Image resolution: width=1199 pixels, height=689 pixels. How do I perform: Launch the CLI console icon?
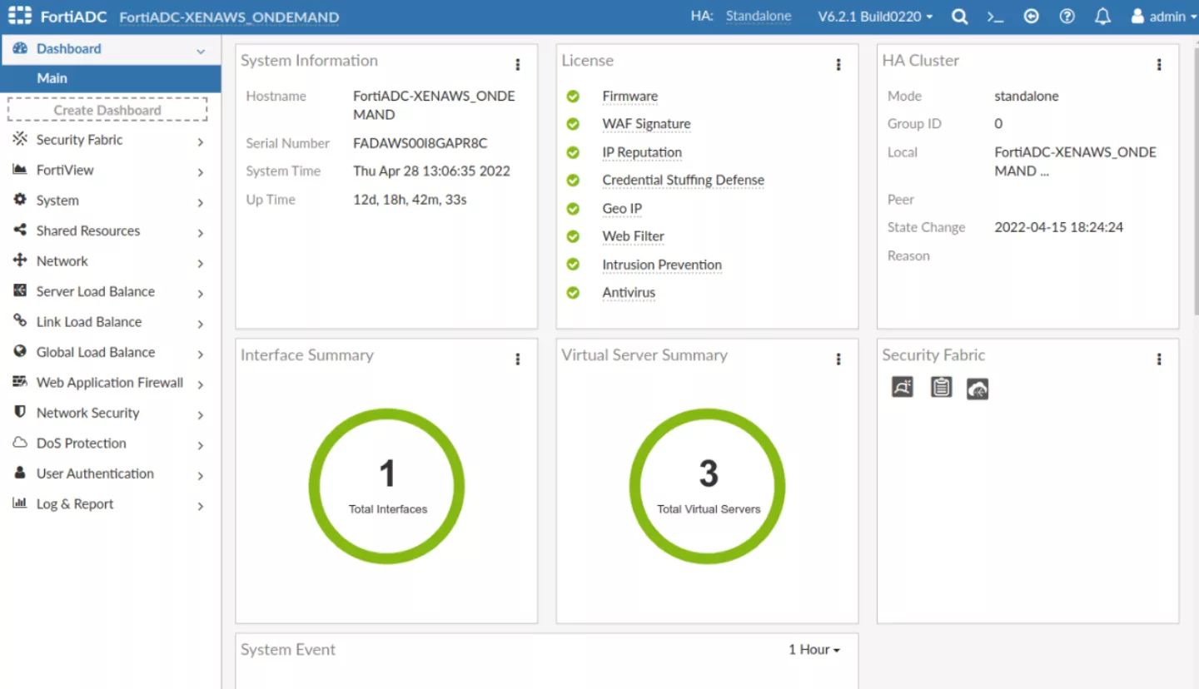pos(995,17)
